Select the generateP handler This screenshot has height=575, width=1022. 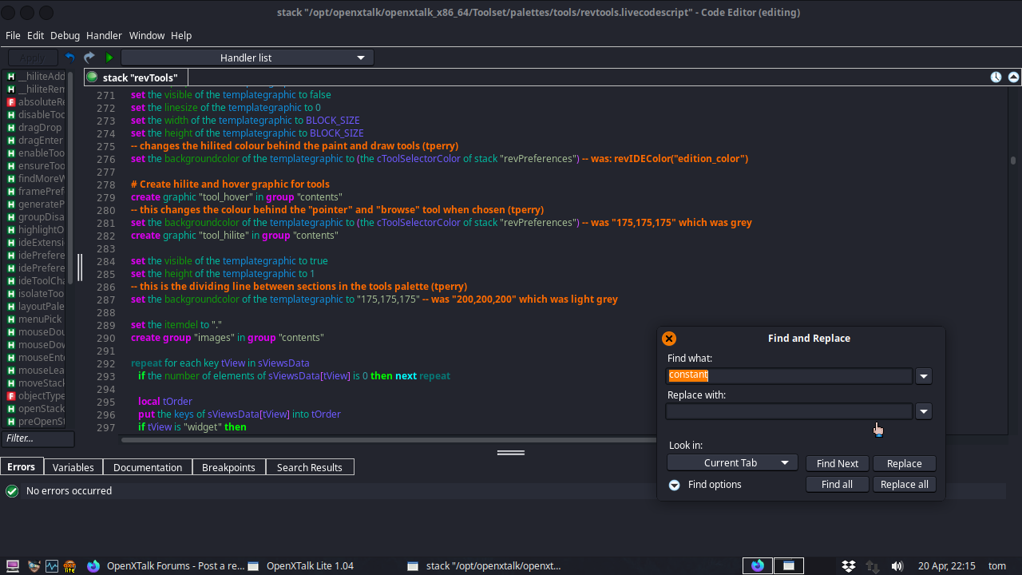(37, 204)
